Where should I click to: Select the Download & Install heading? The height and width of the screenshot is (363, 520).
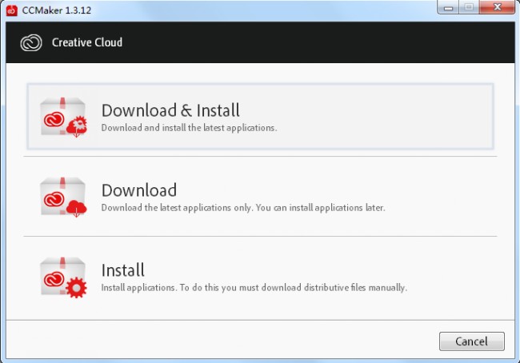click(170, 110)
